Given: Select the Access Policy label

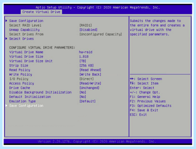Looking at the screenshot, I should [22, 83].
